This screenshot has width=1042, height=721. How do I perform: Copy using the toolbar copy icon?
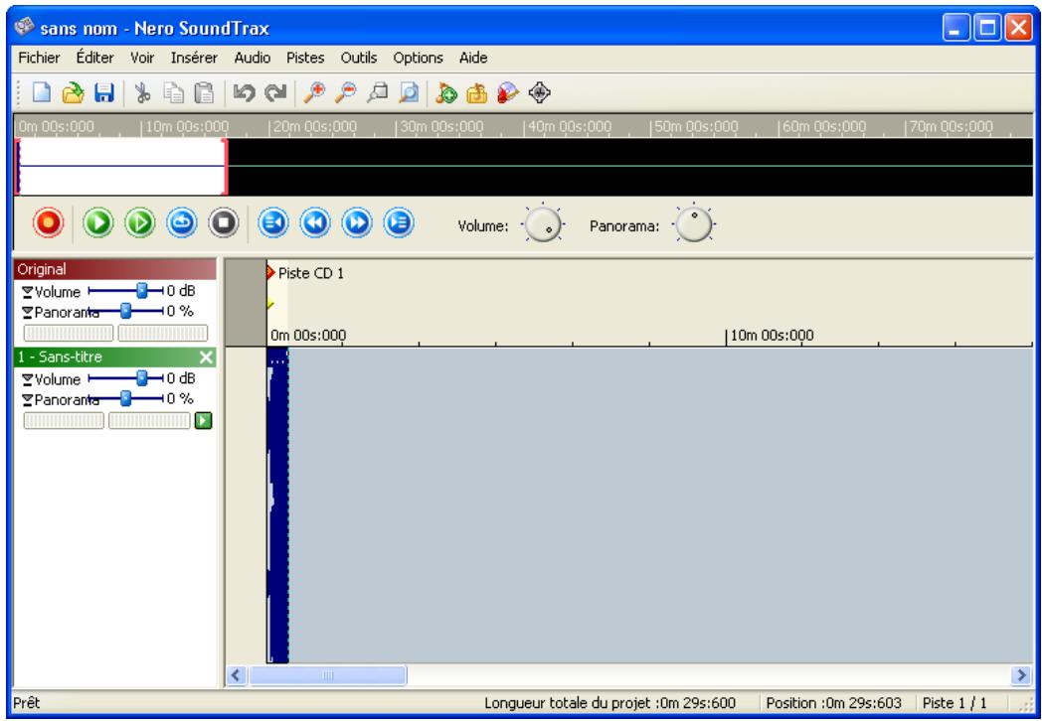173,92
